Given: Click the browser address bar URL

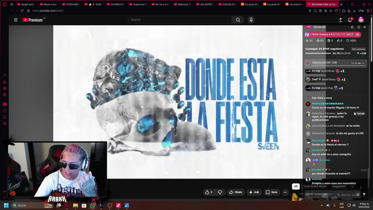Looking at the screenshot, I should pos(48,11).
